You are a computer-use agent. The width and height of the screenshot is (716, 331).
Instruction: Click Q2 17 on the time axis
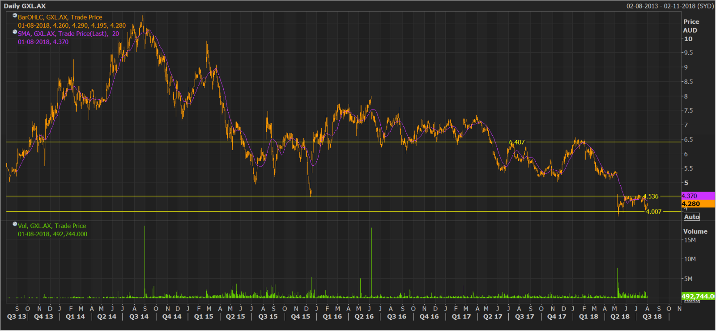click(x=493, y=316)
